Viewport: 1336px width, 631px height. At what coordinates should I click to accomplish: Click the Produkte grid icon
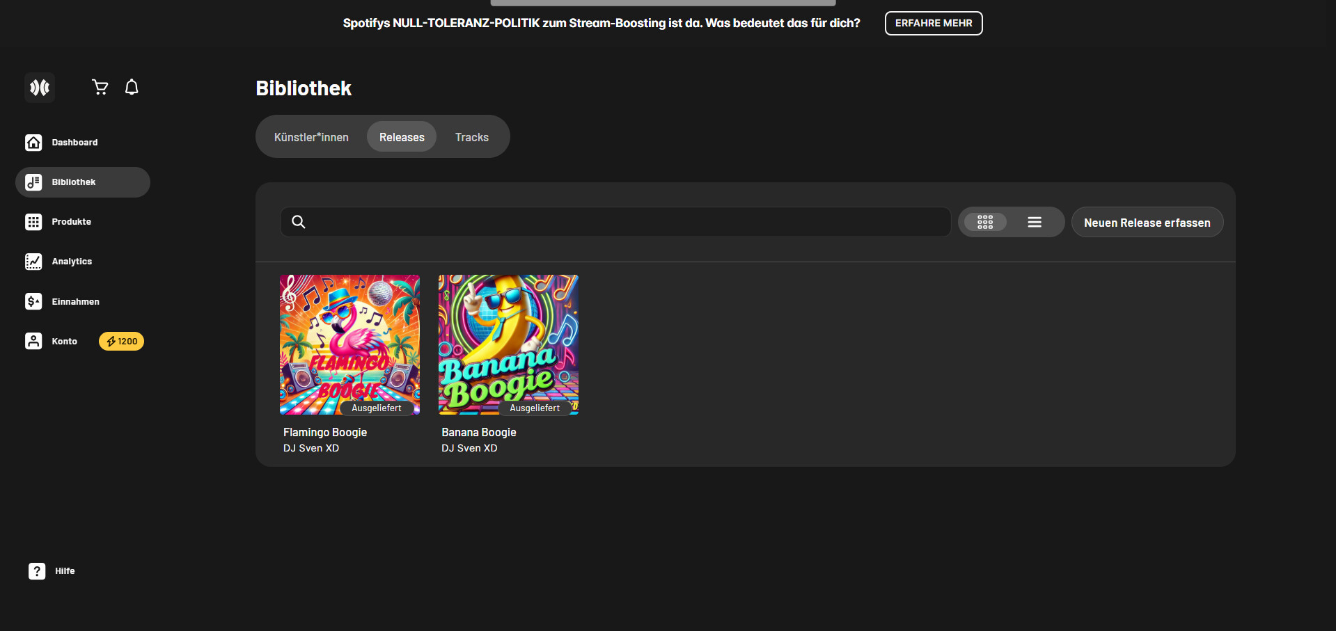pyautogui.click(x=33, y=222)
